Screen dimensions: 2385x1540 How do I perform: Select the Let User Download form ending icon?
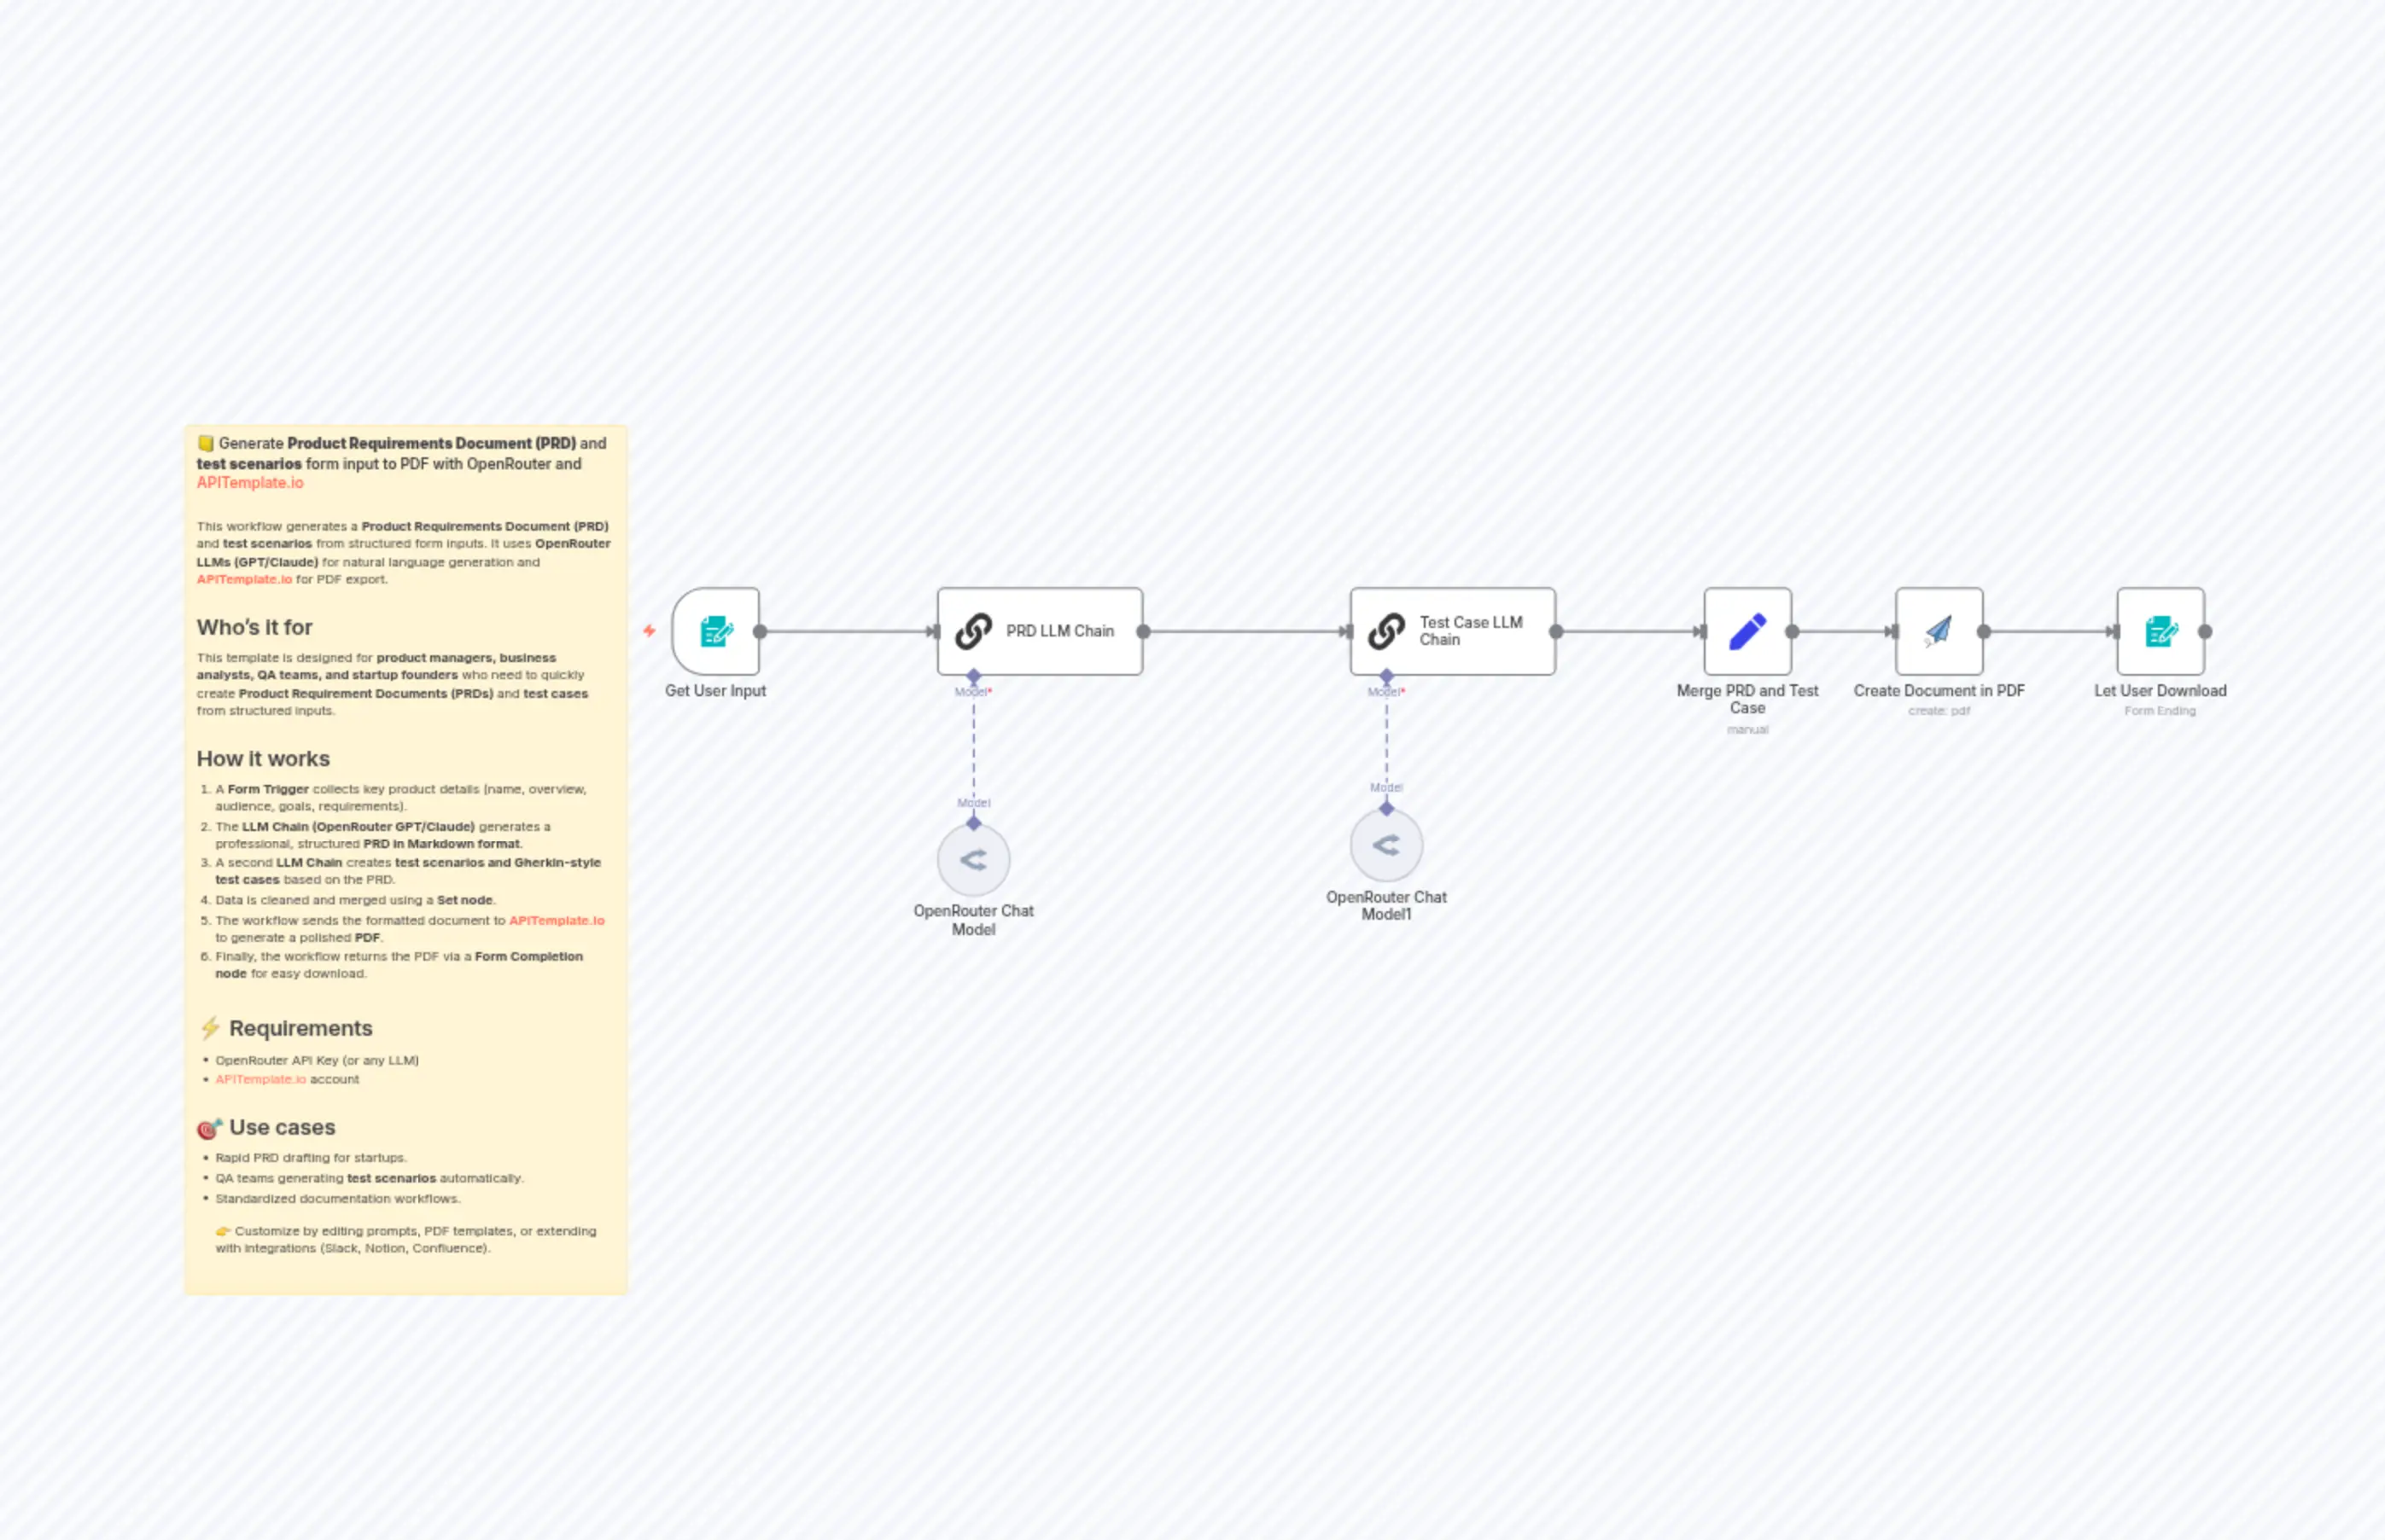pos(2160,631)
